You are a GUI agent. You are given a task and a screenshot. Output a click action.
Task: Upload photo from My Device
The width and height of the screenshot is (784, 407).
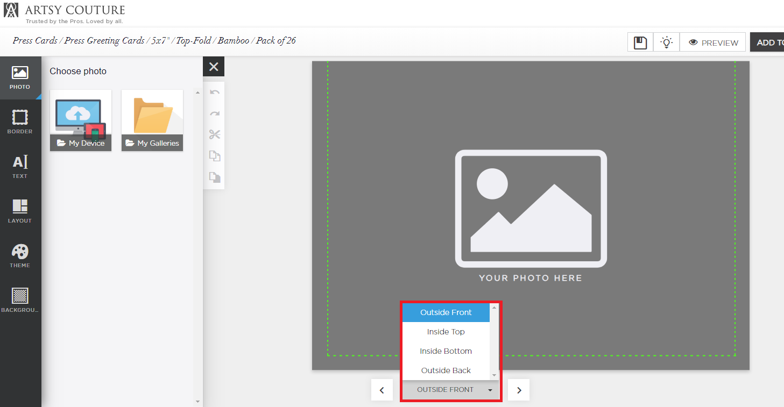tap(81, 120)
